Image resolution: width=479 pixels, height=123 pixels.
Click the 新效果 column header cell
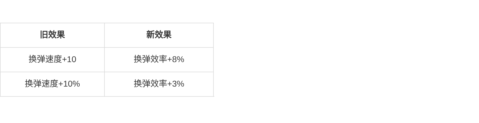coord(159,35)
